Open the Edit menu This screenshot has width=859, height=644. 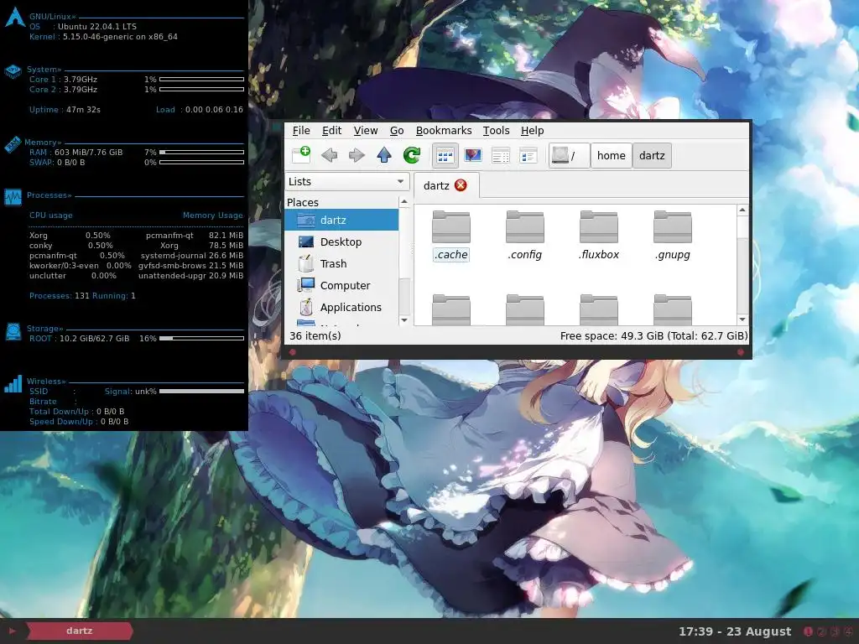(331, 130)
